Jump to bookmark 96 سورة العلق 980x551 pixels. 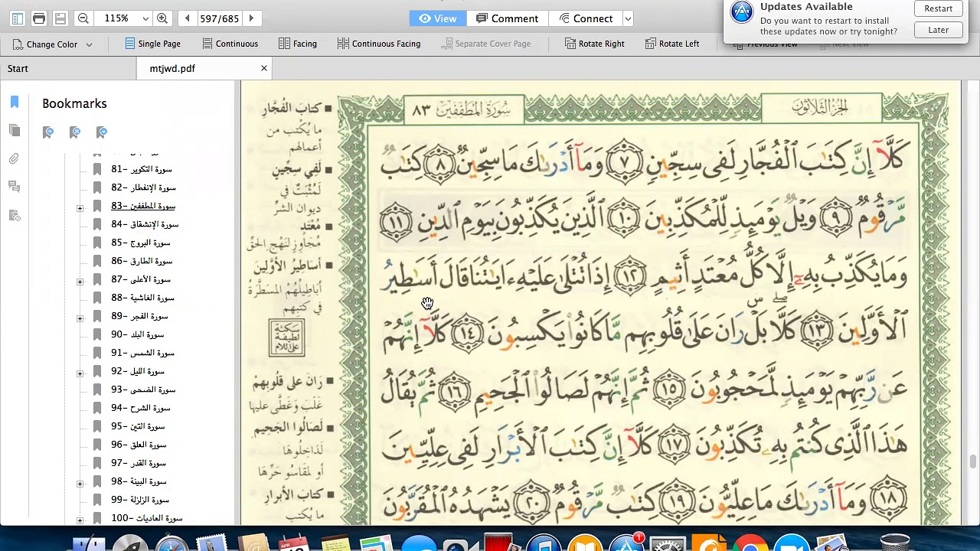click(139, 445)
